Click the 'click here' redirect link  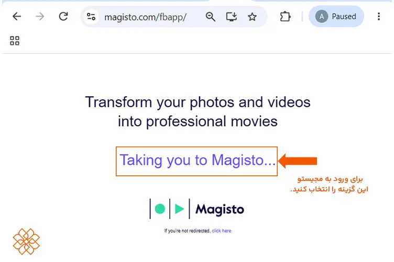(222, 231)
